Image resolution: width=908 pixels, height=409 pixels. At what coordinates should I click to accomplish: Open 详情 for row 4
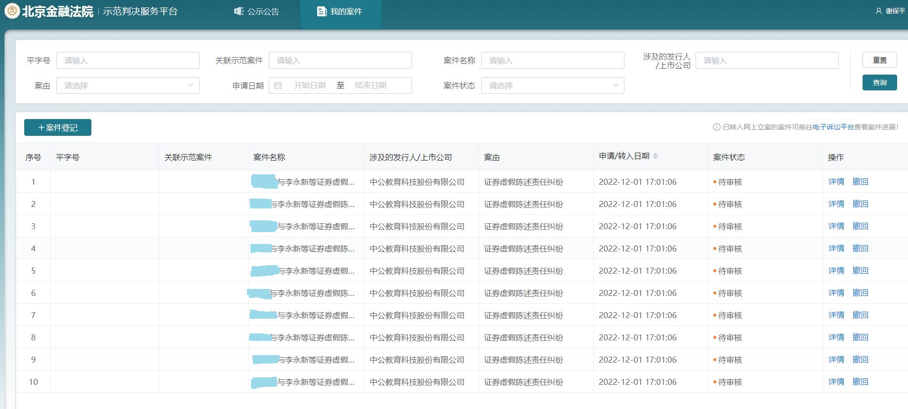pos(836,248)
